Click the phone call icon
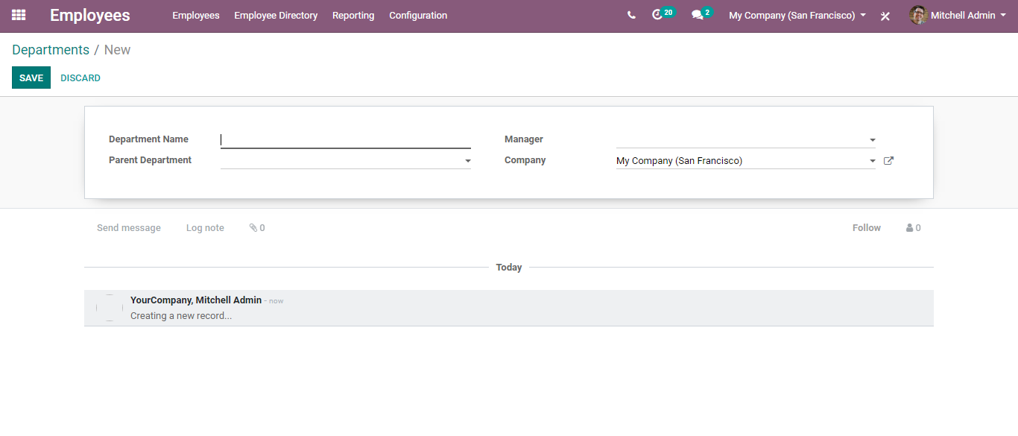 click(x=631, y=15)
